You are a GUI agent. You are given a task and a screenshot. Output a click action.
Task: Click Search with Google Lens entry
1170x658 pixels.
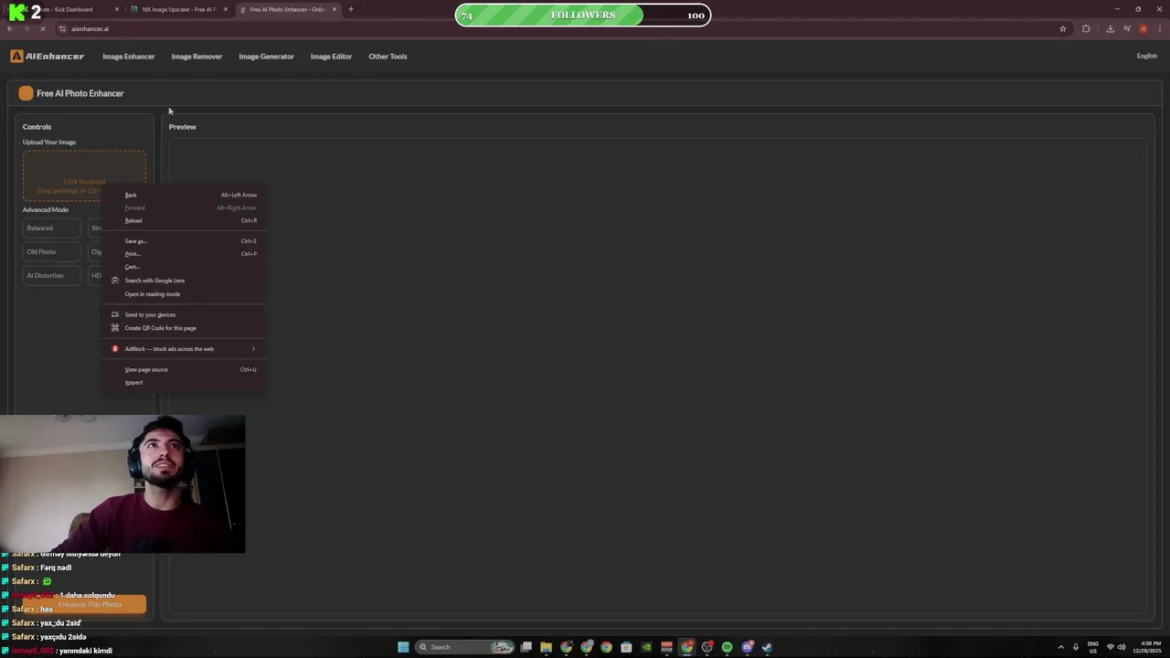coord(183,281)
